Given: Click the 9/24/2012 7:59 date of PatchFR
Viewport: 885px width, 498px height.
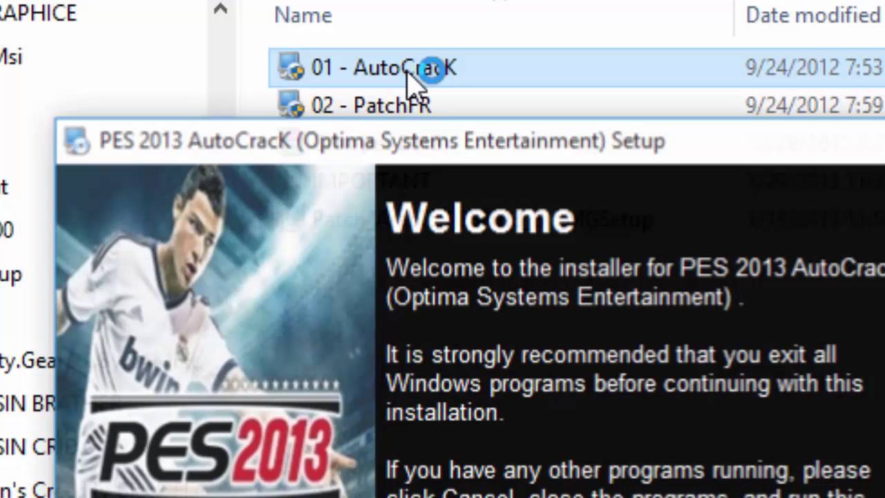Looking at the screenshot, I should [x=814, y=105].
